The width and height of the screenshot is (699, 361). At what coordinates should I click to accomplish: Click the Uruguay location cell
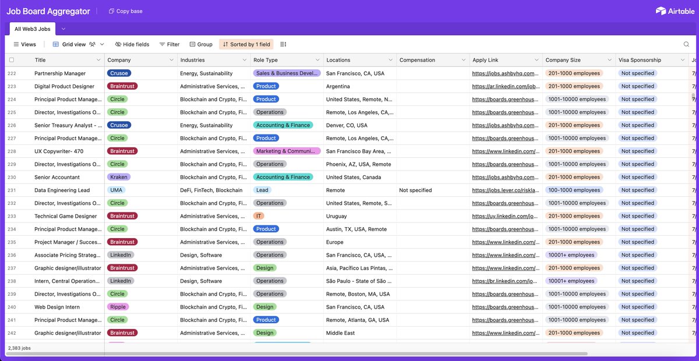pos(360,216)
